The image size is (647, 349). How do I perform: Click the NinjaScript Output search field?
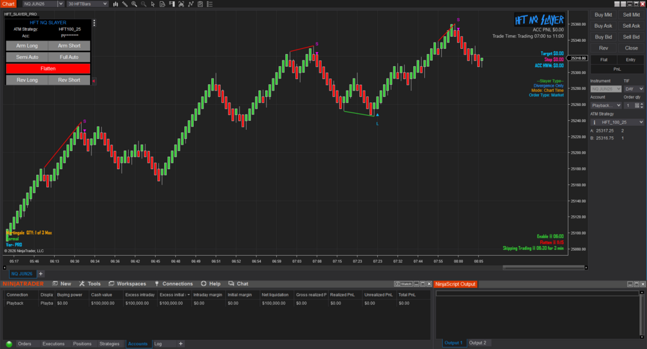[x=538, y=293]
